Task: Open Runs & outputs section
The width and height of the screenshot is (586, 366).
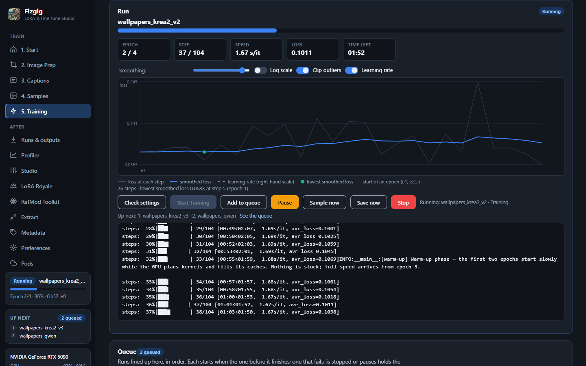Action: point(48,140)
